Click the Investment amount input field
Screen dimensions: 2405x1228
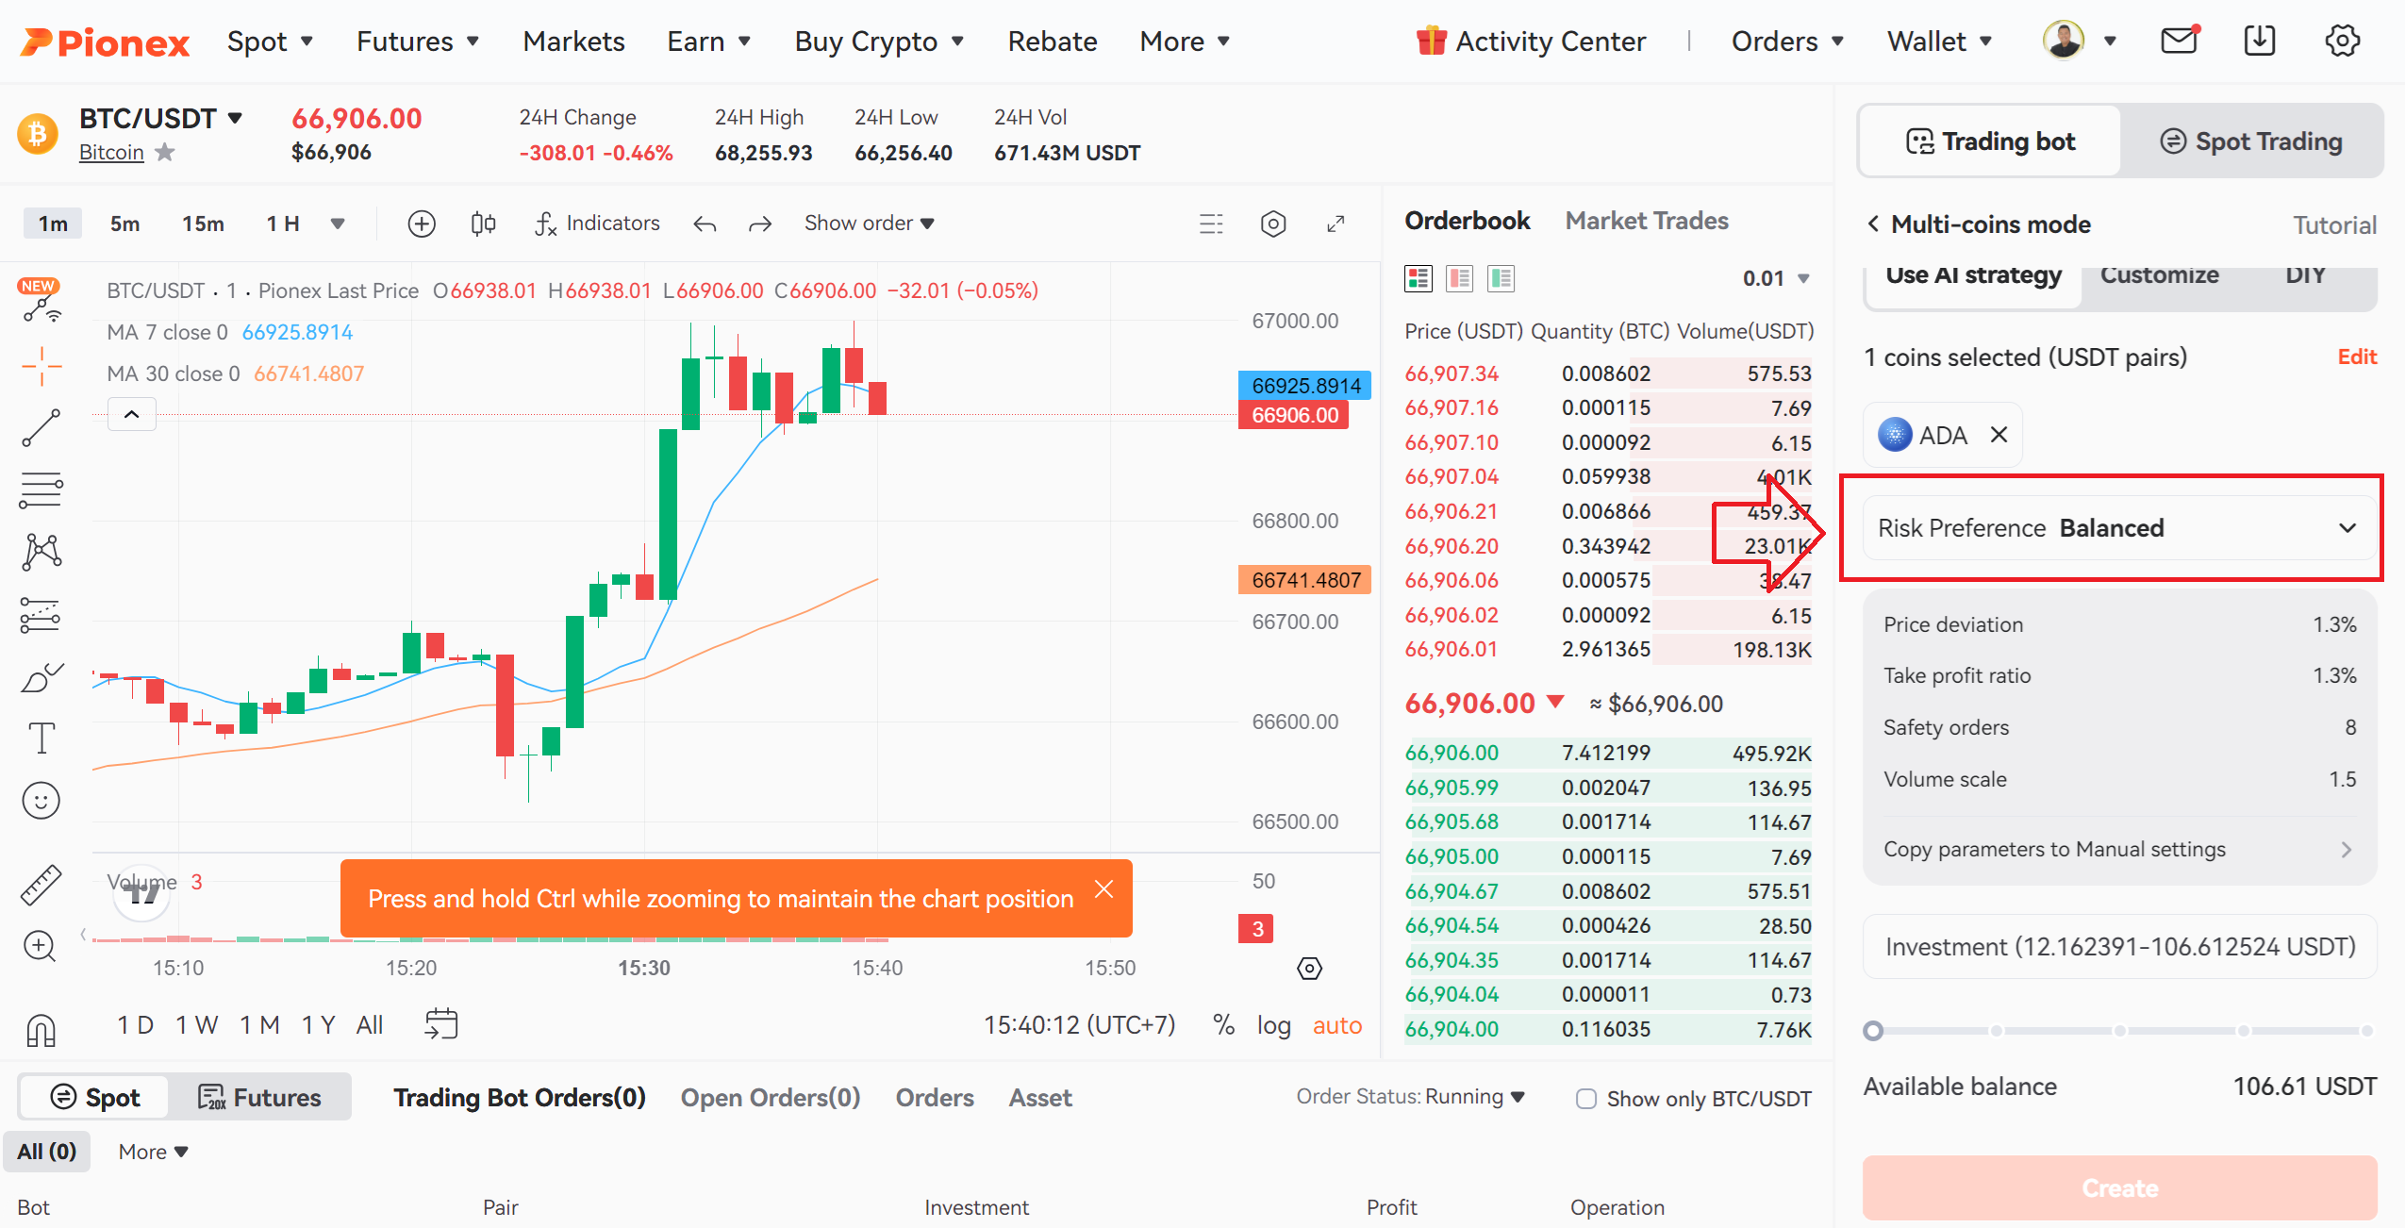[2119, 946]
